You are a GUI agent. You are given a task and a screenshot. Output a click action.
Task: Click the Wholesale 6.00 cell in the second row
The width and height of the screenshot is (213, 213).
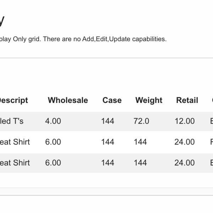point(53,142)
